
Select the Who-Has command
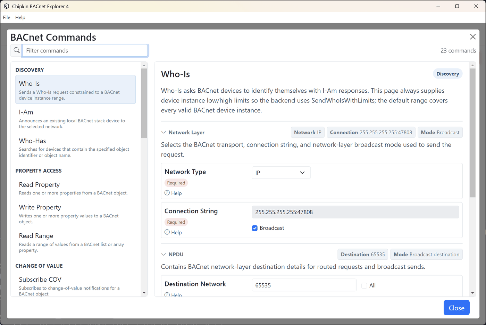[x=75, y=147]
